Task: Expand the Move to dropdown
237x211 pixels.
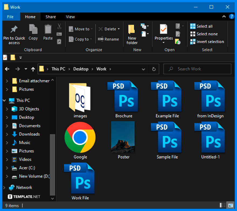Action: pos(91,29)
